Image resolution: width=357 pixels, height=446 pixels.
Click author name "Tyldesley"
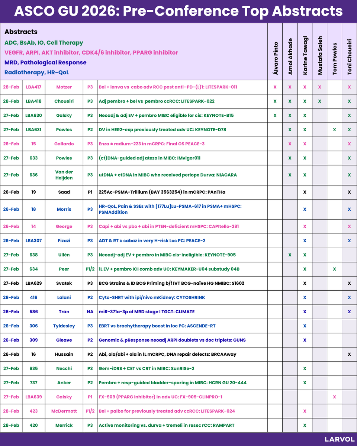click(x=64, y=326)
